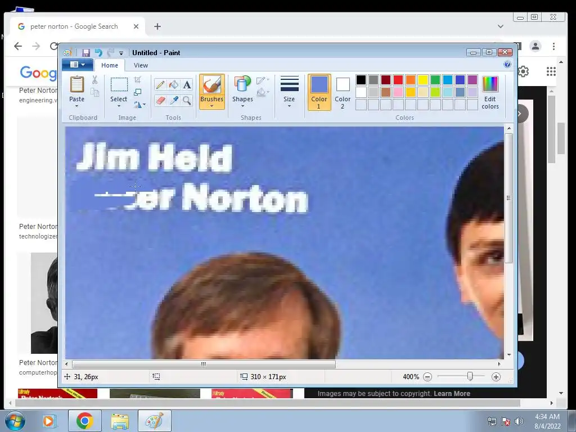The height and width of the screenshot is (432, 576).
Task: Open the Paint file menu button
Action: pyautogui.click(x=77, y=65)
